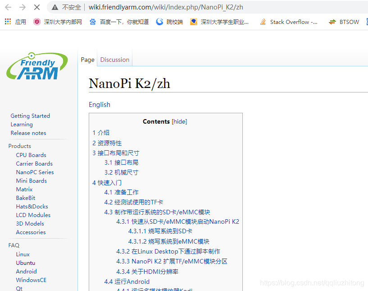
Task: Stop page loading with the X button
Action: coord(37,7)
